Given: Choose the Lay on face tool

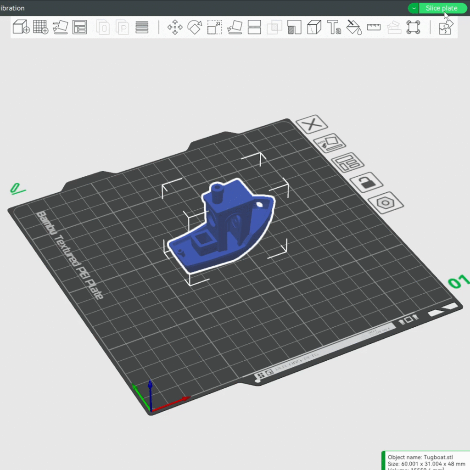Looking at the screenshot, I should pos(235,27).
